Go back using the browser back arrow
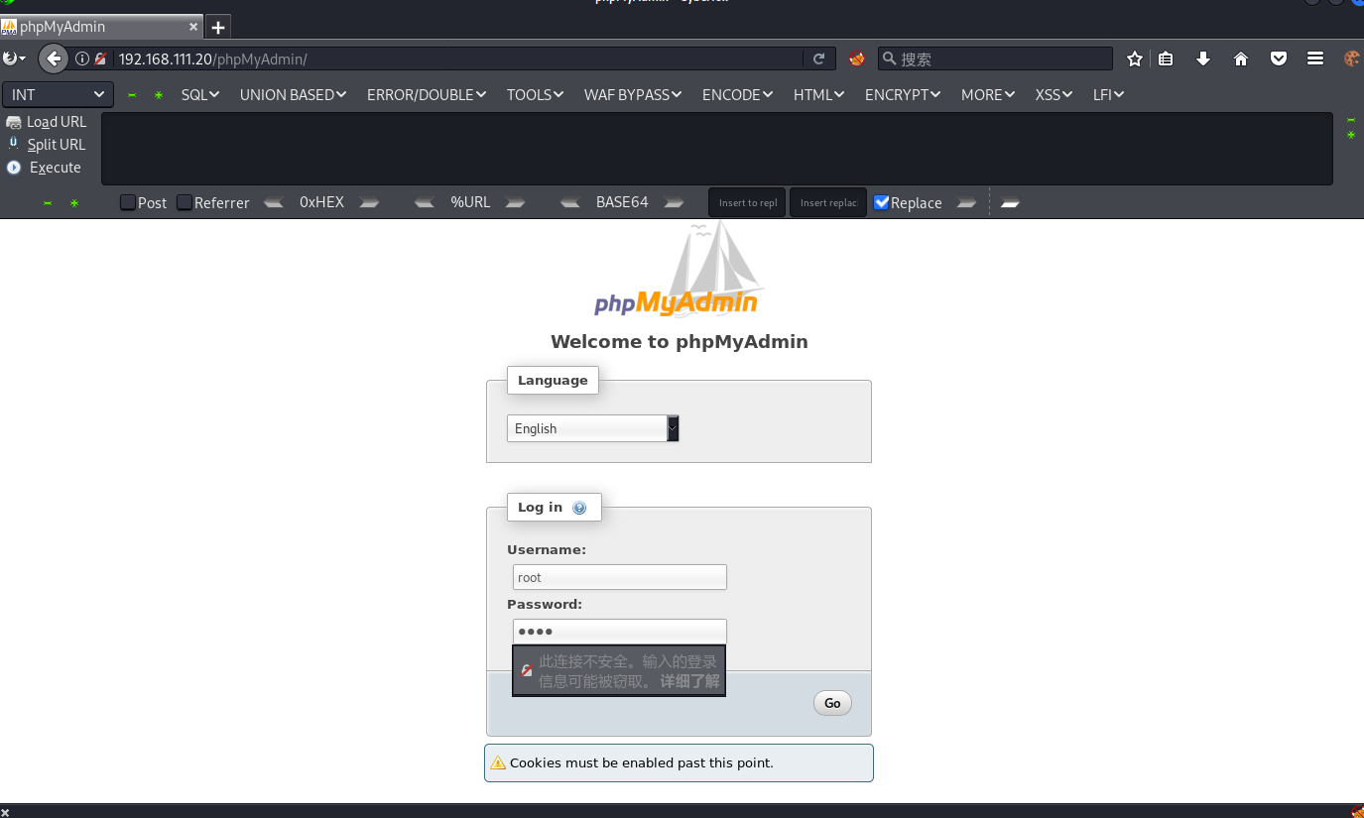1364x818 pixels. click(54, 58)
